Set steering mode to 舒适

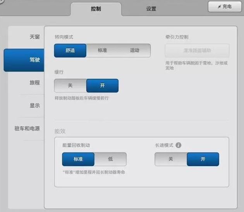coord(70,51)
